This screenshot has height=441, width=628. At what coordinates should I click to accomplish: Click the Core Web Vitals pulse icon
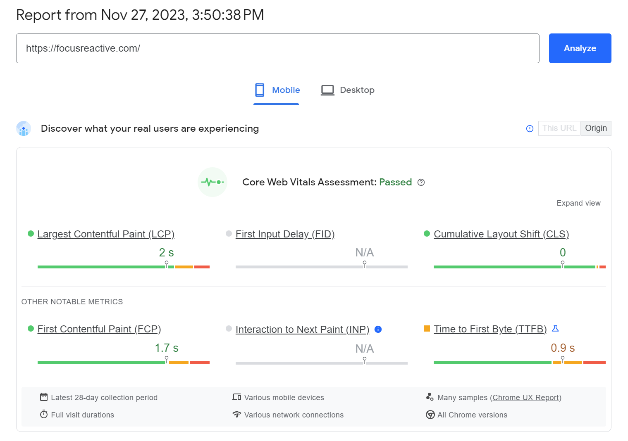[x=213, y=182]
